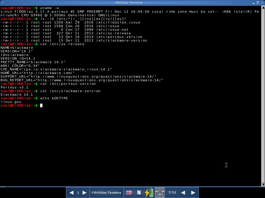
Task: Click the terminal scrollbar up arrow
Action: tap(263, 7)
